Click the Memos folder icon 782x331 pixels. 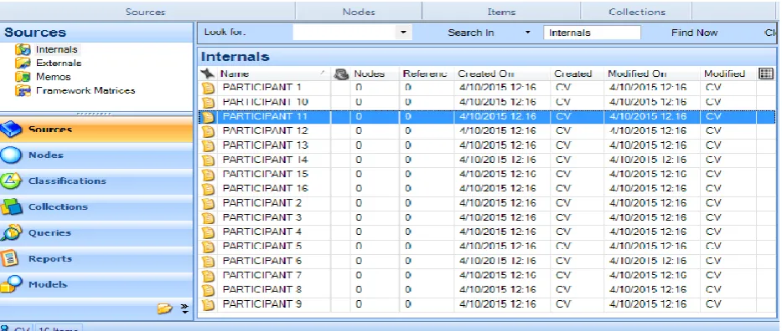pyautogui.click(x=23, y=77)
